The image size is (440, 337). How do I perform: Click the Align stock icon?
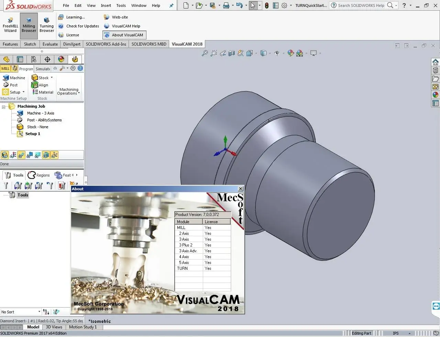(34, 85)
